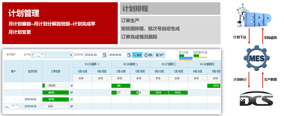Select the 03-26(星期二) date header
Image resolution: width=284 pixels, height=116 pixels.
[x=130, y=64]
